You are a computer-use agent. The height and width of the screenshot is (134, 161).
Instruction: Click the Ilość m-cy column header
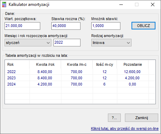pos(105,64)
